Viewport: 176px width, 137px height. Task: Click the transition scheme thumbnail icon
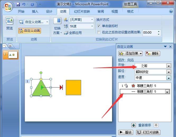coord(57,21)
